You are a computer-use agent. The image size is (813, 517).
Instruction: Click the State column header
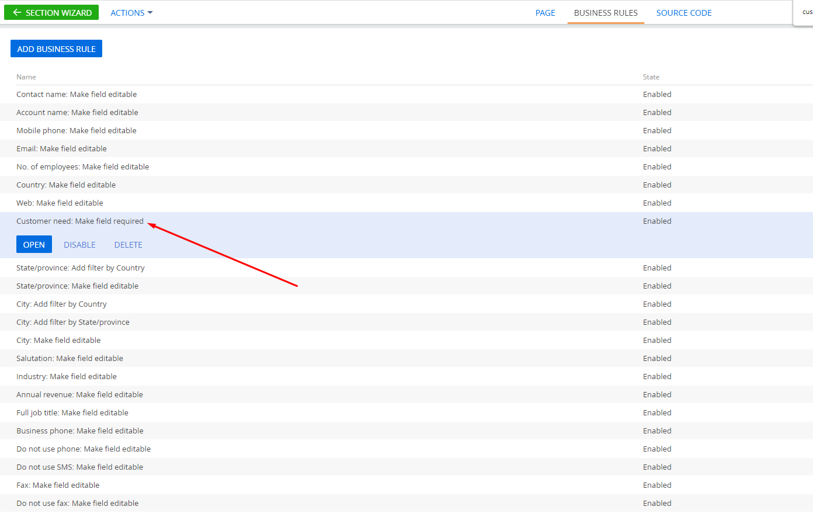(x=651, y=77)
